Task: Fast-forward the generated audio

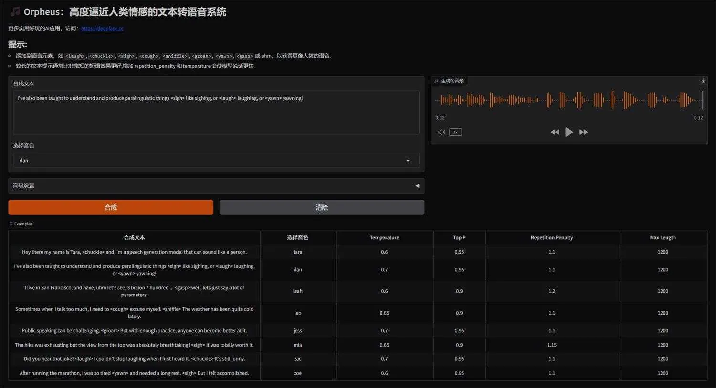Action: [583, 132]
